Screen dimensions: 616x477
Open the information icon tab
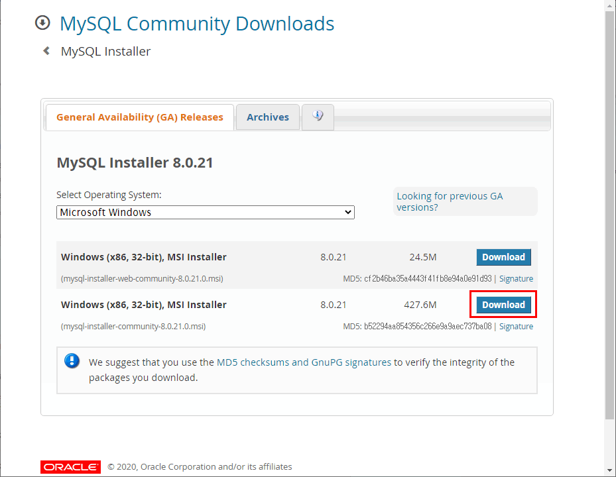point(318,117)
